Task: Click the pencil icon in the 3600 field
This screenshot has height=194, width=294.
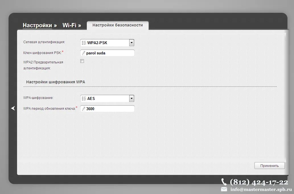Action: pyautogui.click(x=84, y=109)
